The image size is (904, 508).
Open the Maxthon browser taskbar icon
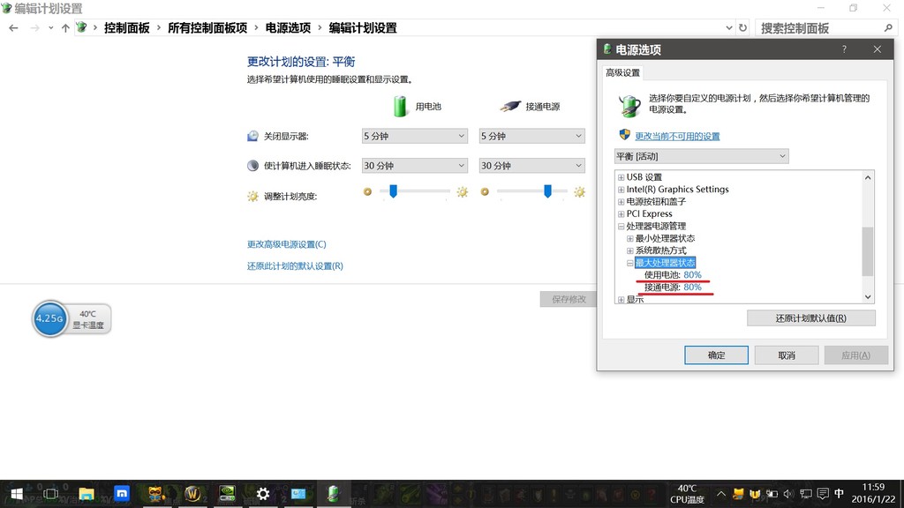click(x=121, y=494)
